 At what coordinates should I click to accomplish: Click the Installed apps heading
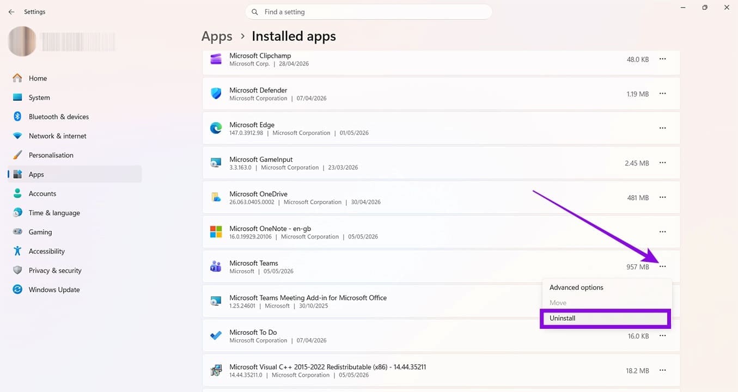coord(294,36)
